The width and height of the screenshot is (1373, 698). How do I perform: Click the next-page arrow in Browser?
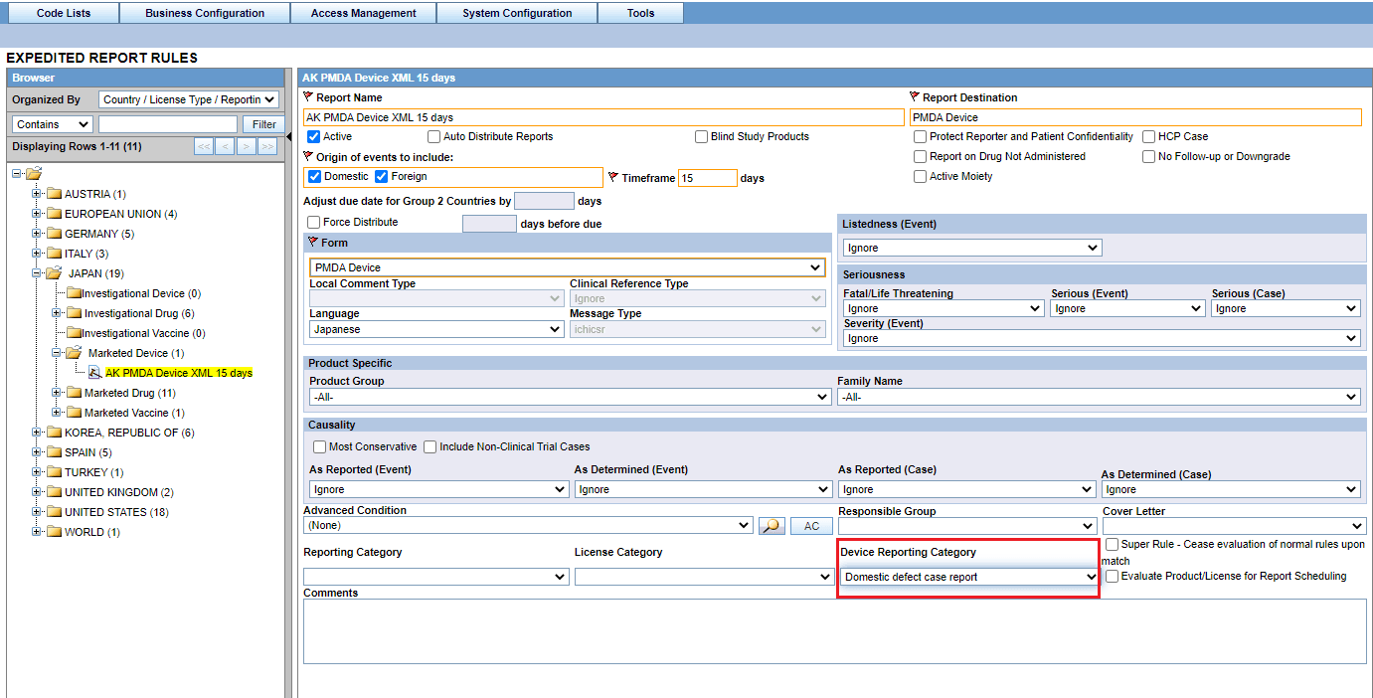(247, 146)
